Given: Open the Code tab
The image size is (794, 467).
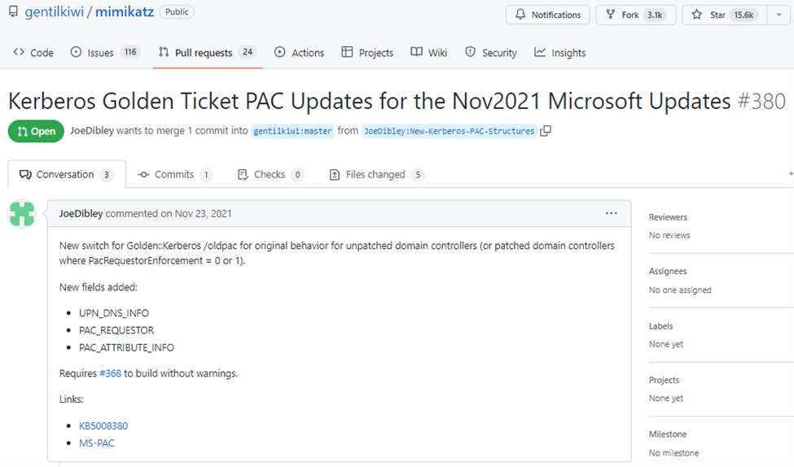Looking at the screenshot, I should 33,53.
